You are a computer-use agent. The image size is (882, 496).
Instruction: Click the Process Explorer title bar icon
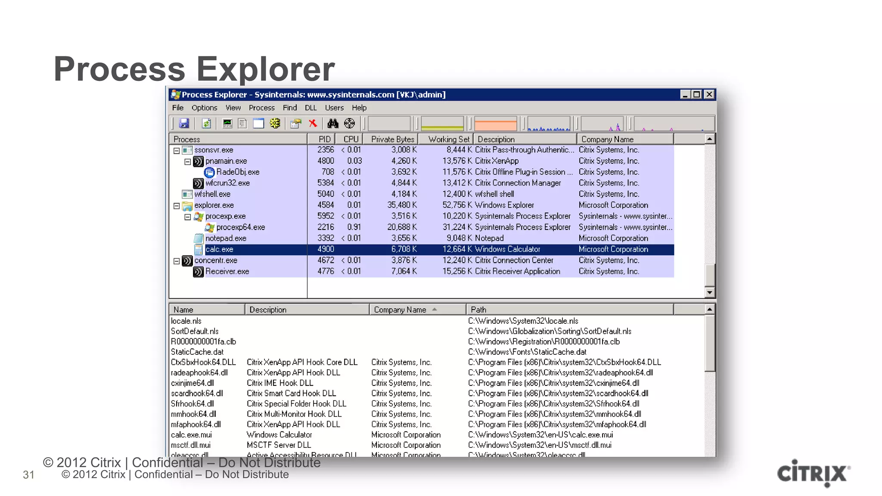point(175,94)
